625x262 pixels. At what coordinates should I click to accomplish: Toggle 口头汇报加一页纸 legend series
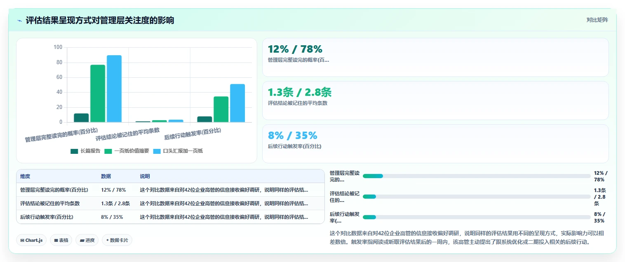tap(178, 151)
